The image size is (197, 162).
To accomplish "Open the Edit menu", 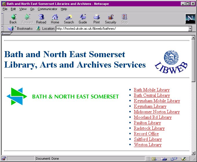I will (13, 9).
